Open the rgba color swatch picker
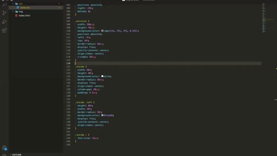 coord(102,31)
